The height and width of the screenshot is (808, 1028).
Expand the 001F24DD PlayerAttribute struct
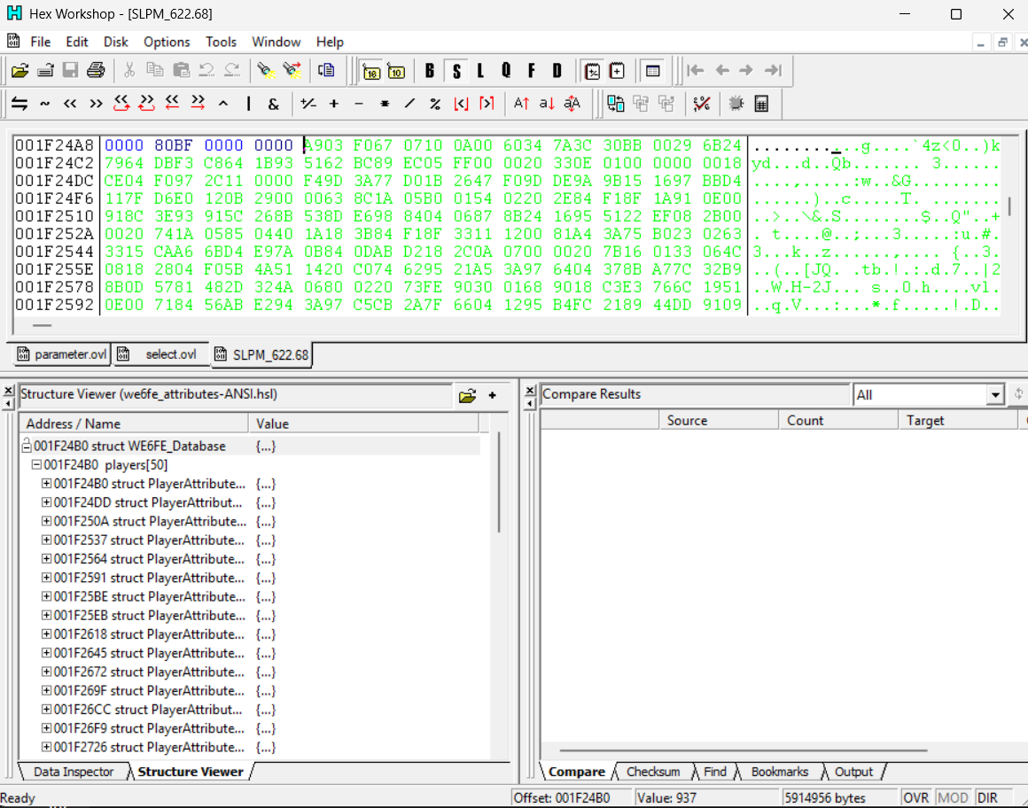47,502
